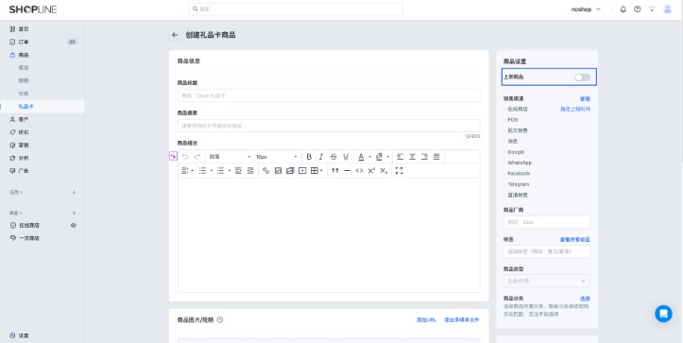Open the help question mark icon in header
The image size is (683, 343).
(x=638, y=9)
